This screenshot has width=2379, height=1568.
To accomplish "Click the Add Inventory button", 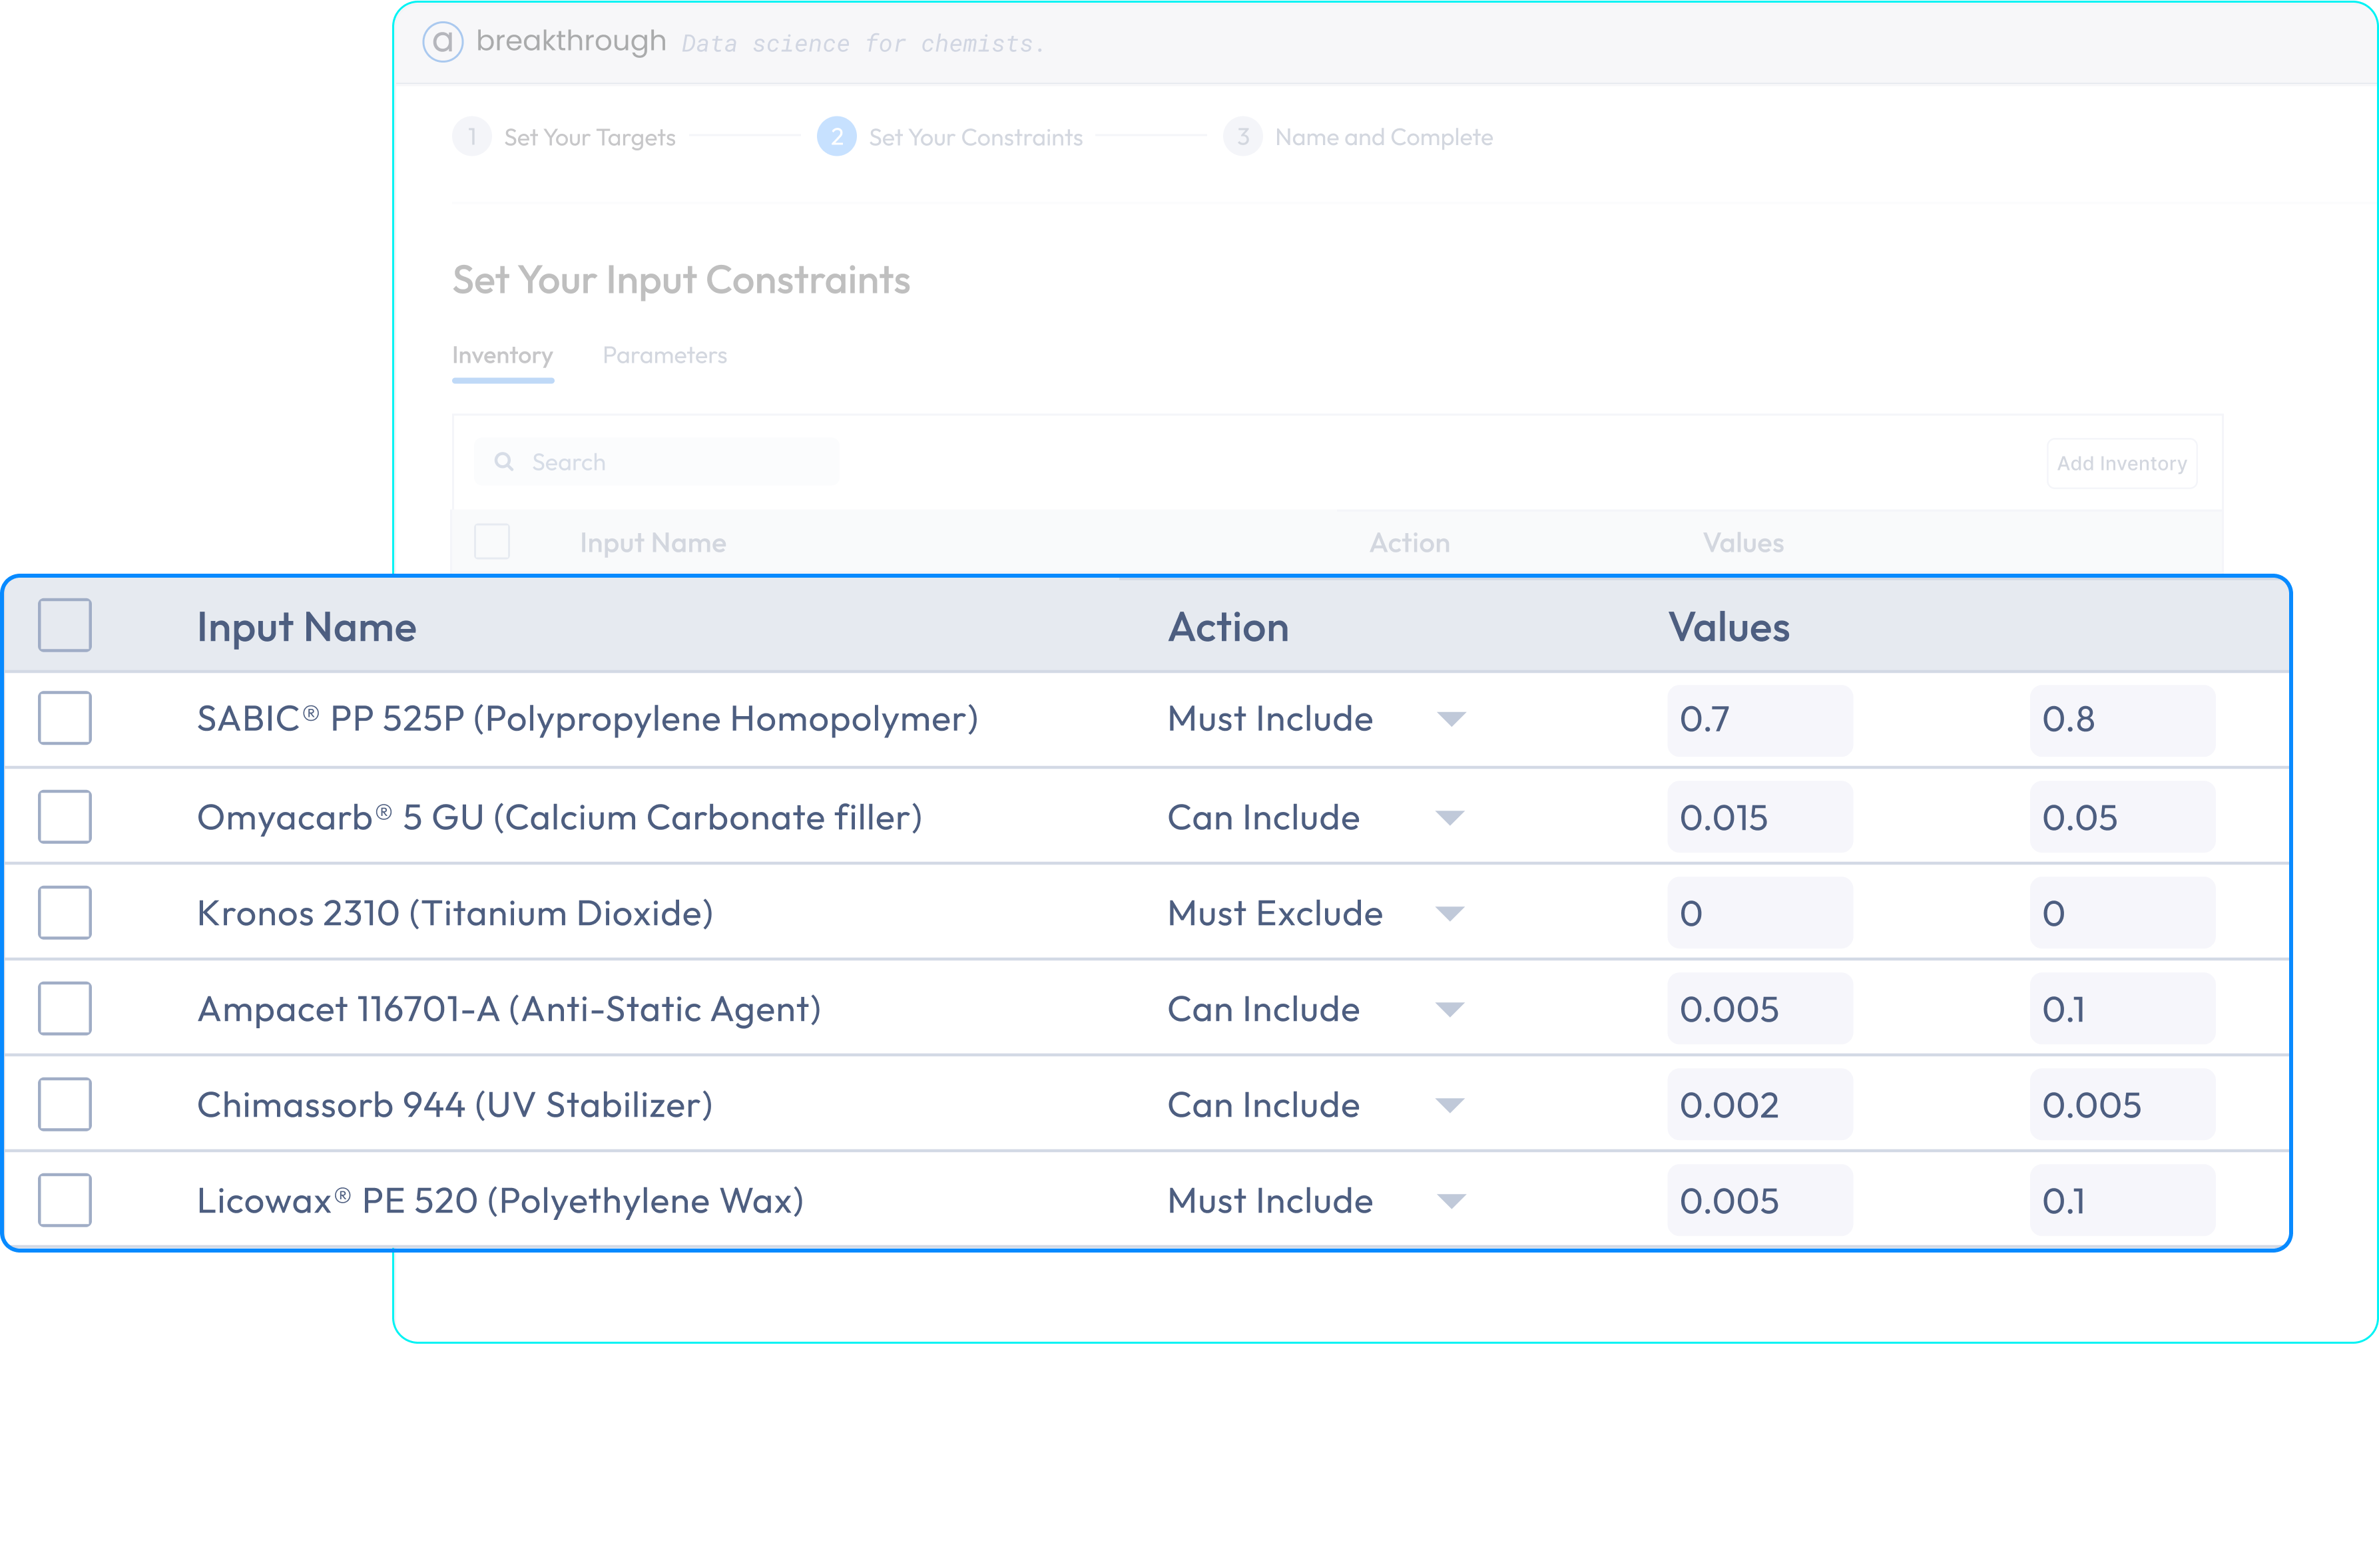I will [x=2121, y=463].
